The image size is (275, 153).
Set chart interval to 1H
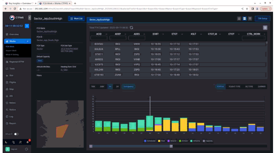tap(110, 86)
